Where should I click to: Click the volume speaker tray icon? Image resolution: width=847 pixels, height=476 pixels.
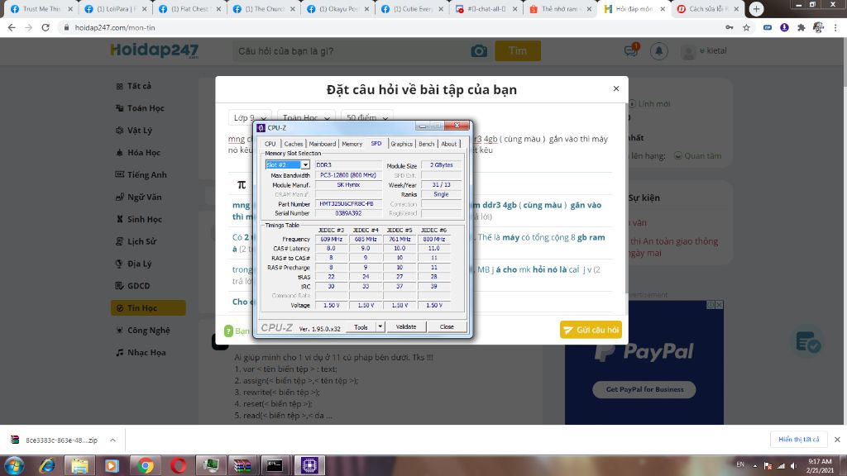tap(793, 466)
